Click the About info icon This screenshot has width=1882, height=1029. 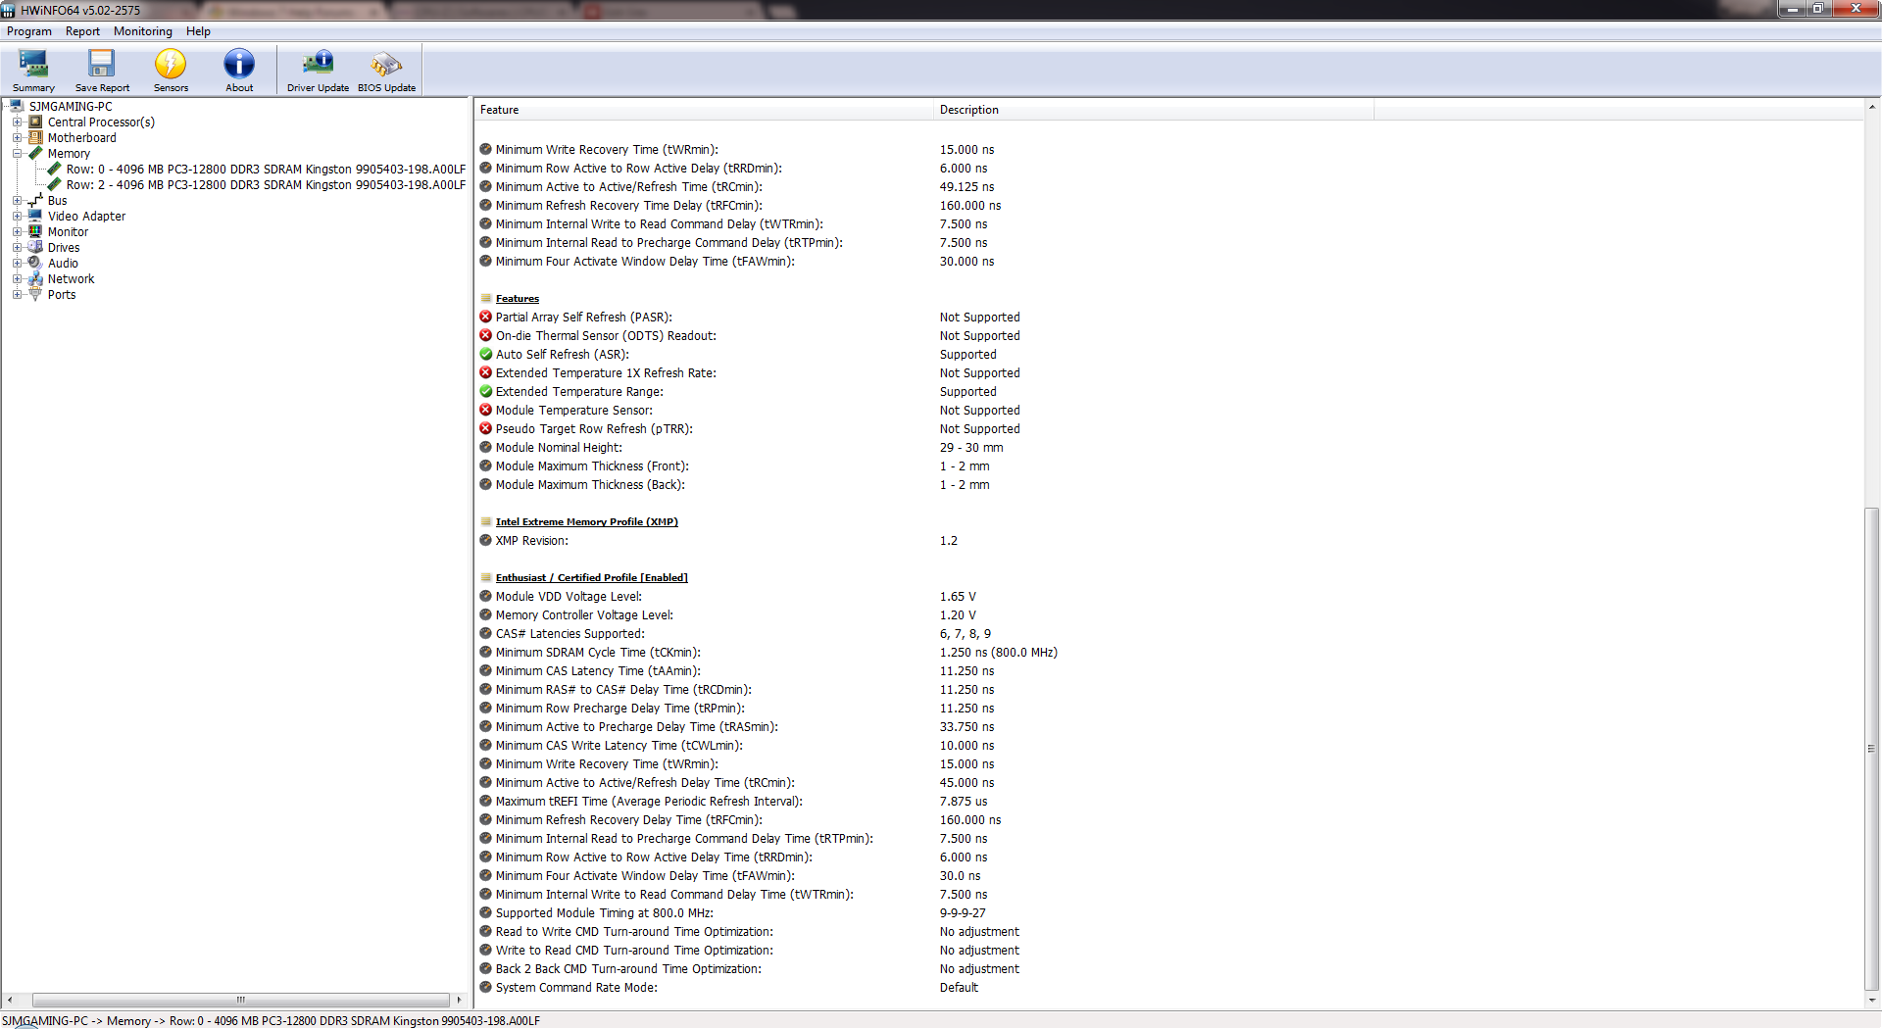(x=239, y=70)
